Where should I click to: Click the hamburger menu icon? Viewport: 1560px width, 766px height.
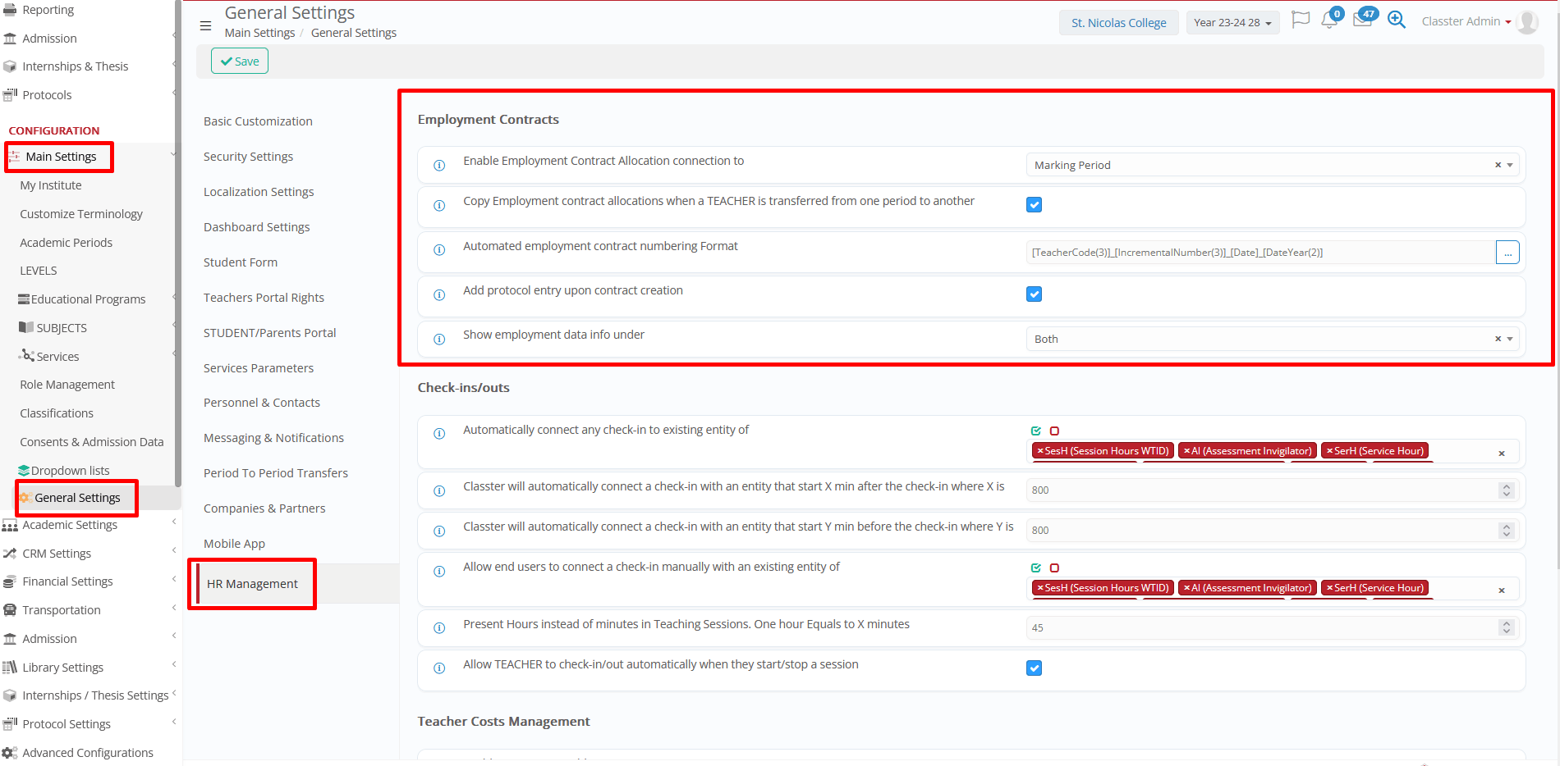[205, 25]
